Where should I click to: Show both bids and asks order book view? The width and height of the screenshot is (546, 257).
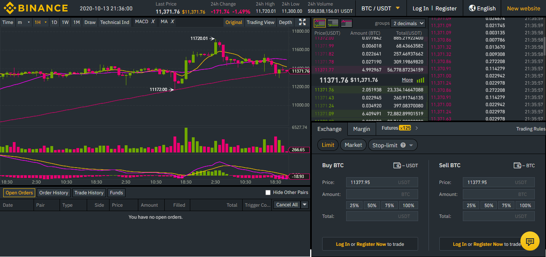point(320,23)
